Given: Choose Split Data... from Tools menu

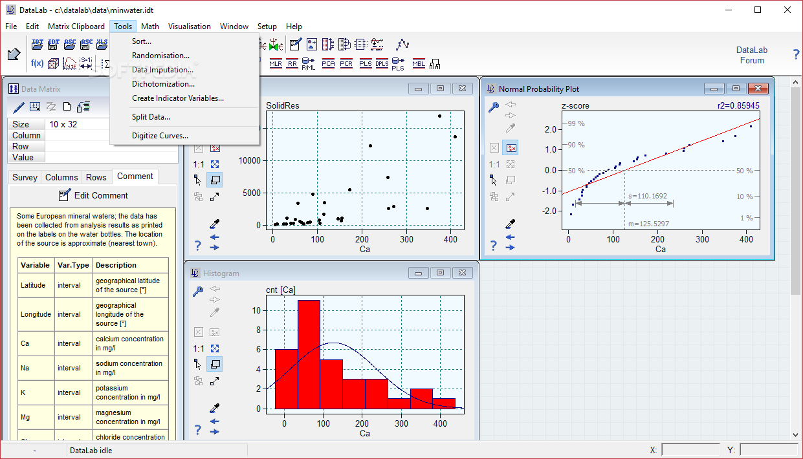Looking at the screenshot, I should click(151, 117).
